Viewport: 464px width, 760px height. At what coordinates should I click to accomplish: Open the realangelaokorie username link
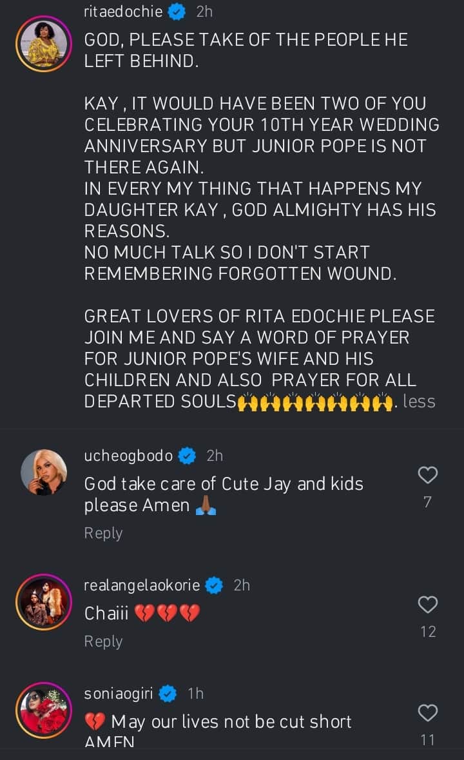(142, 585)
